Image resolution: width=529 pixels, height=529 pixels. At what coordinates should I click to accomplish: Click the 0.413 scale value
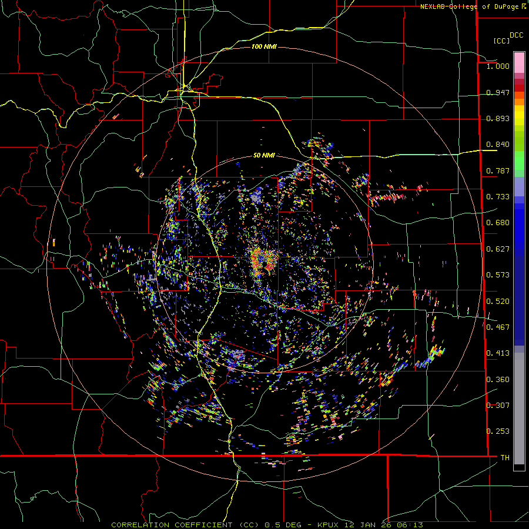(498, 353)
